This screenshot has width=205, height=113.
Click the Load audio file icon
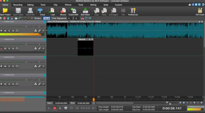(x=52, y=11)
